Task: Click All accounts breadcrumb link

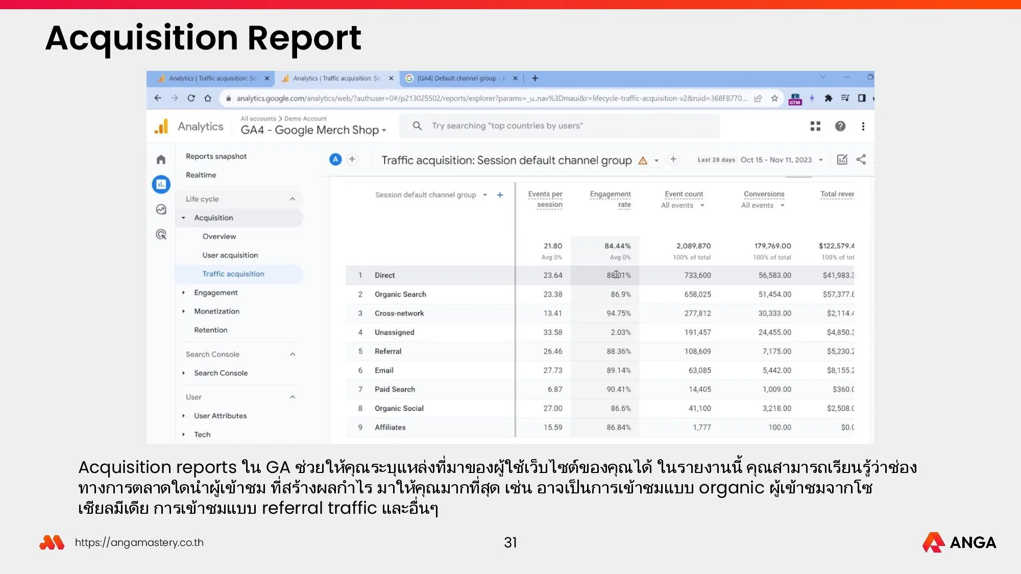Action: (x=258, y=118)
